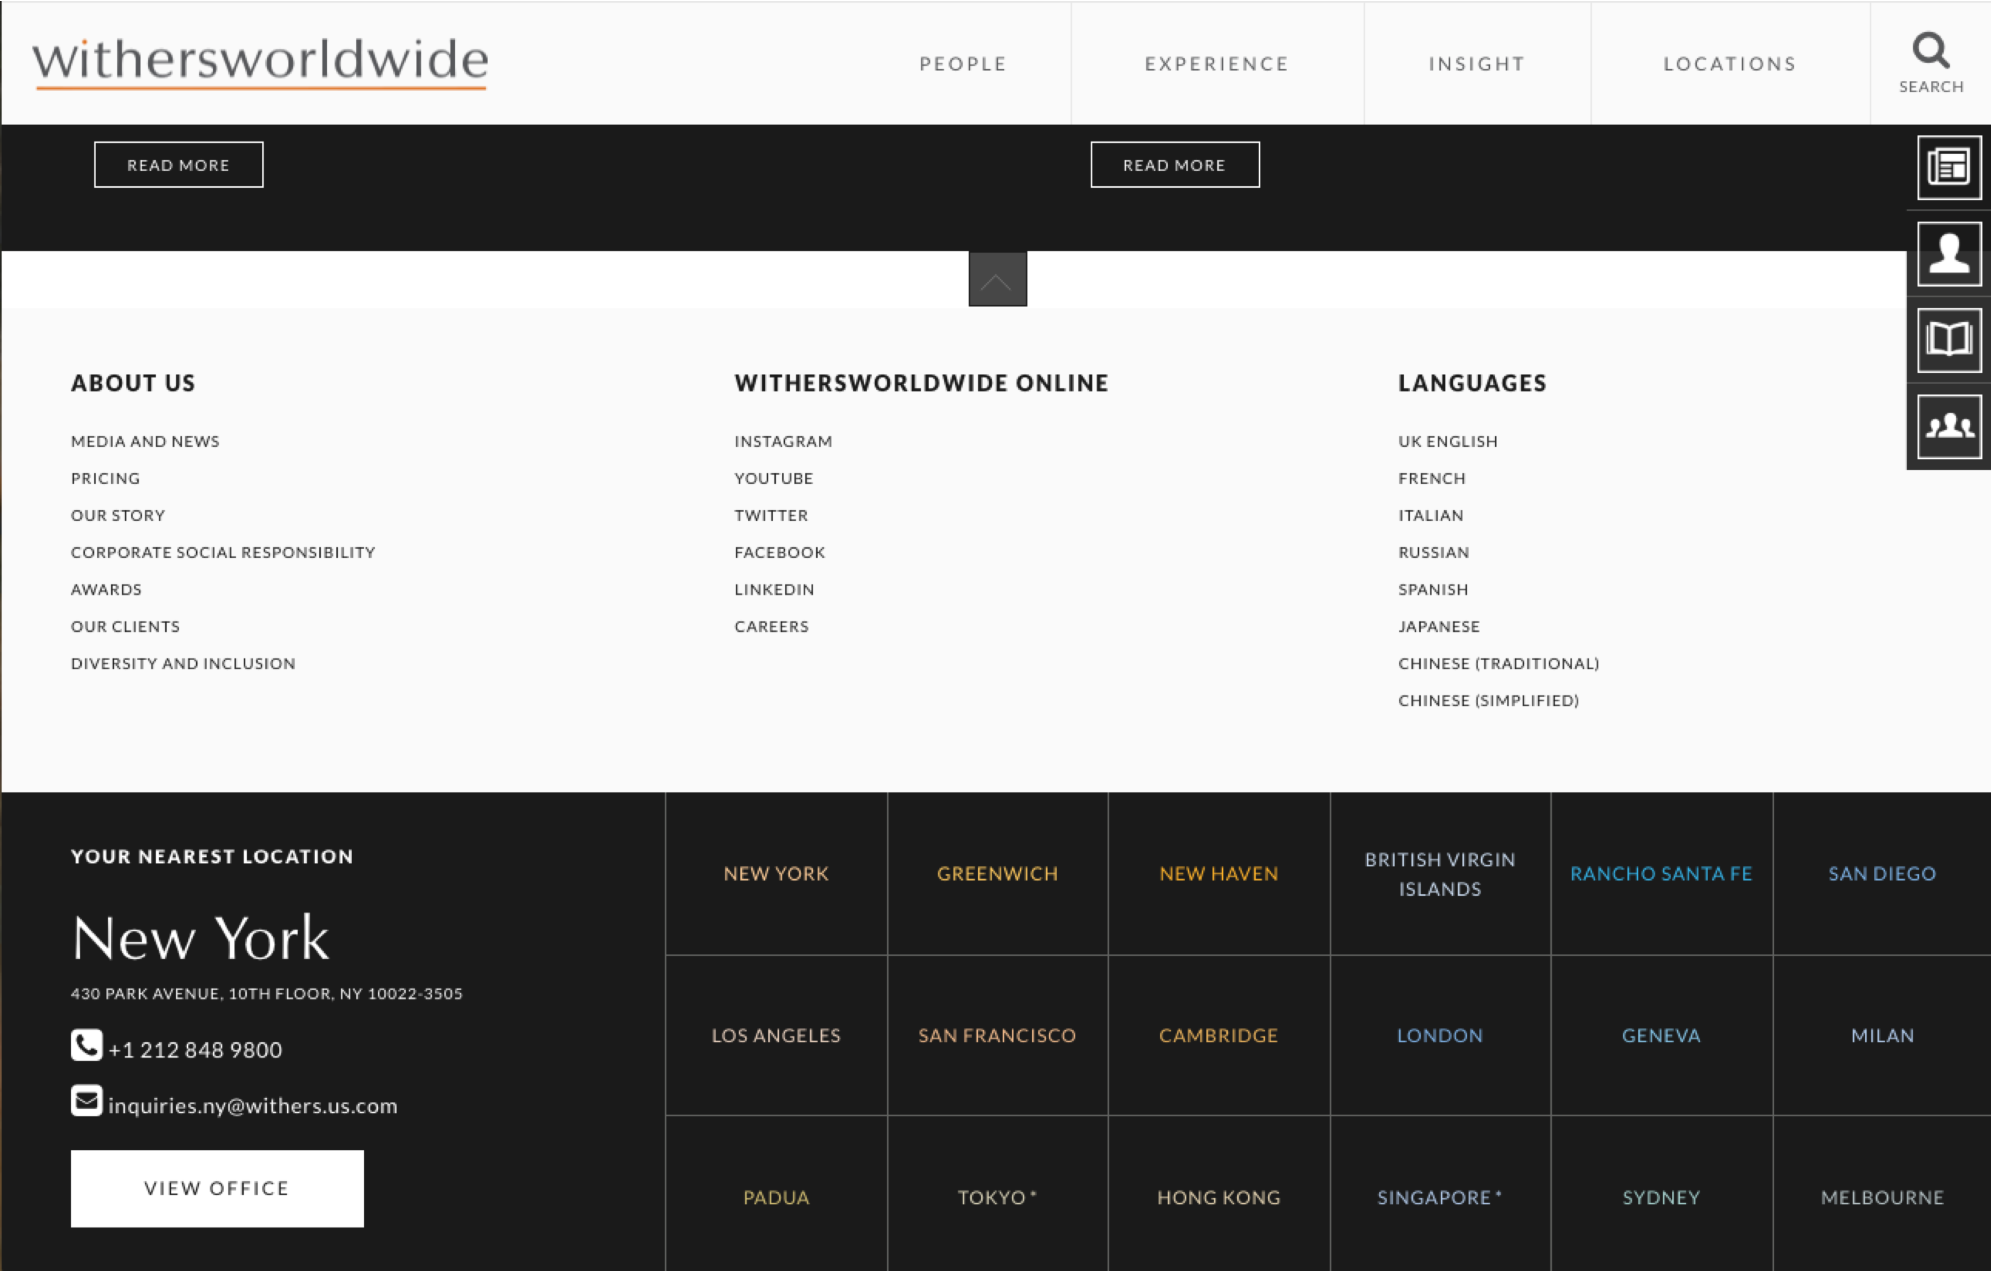
Task: Select the Singapore location tile
Action: click(1440, 1194)
